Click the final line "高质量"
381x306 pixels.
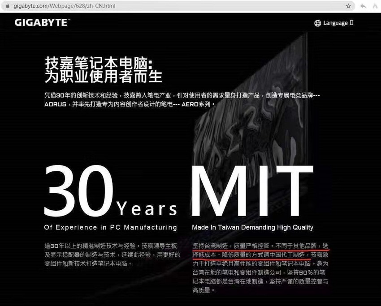click(203, 290)
